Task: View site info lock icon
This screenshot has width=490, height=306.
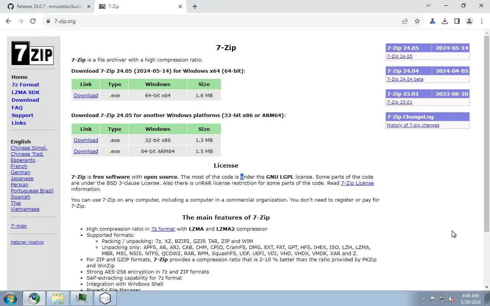Action: point(48,21)
